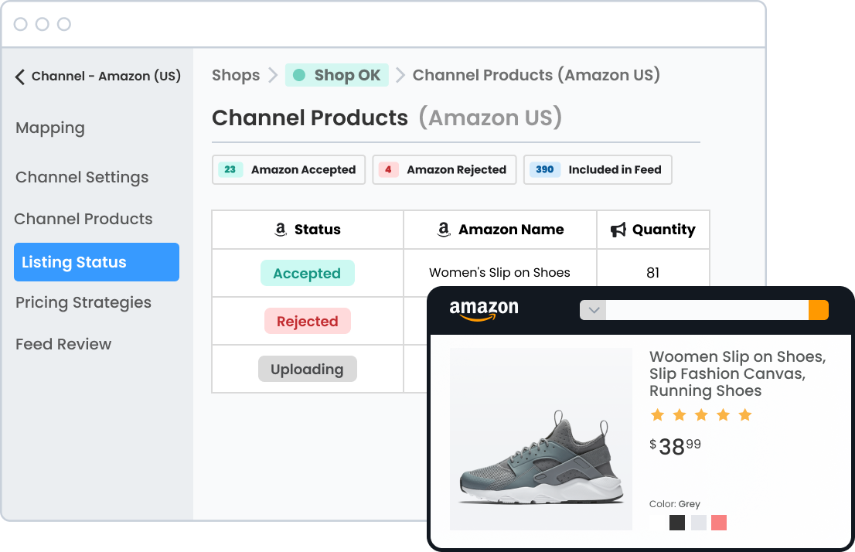This screenshot has width=855, height=552.
Task: Click the grey running shoe thumbnail
Action: coord(540,439)
